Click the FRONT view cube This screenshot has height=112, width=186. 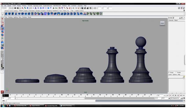[x=162, y=23]
